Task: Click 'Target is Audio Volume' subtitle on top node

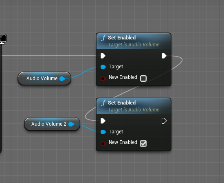Action: pyautogui.click(x=134, y=45)
